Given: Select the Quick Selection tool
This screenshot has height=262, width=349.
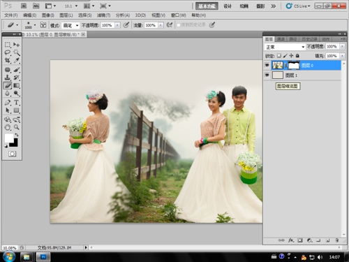Looking at the screenshot, I should tap(16, 52).
